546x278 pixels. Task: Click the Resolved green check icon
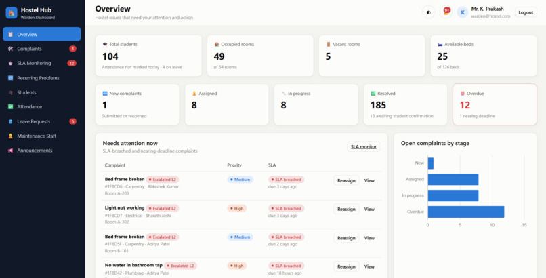tap(373, 94)
